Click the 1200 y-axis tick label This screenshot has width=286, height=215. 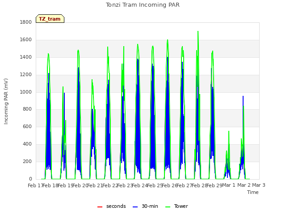coord(26,75)
